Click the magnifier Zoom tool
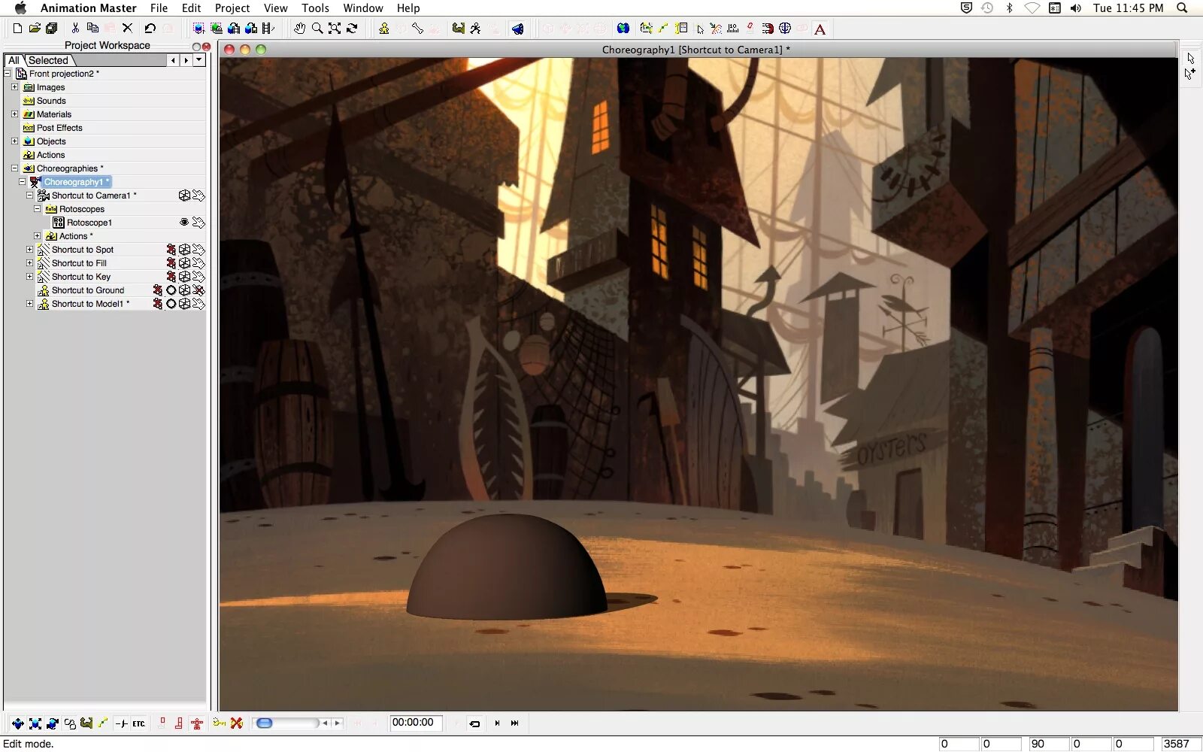1203x752 pixels. [x=317, y=29]
